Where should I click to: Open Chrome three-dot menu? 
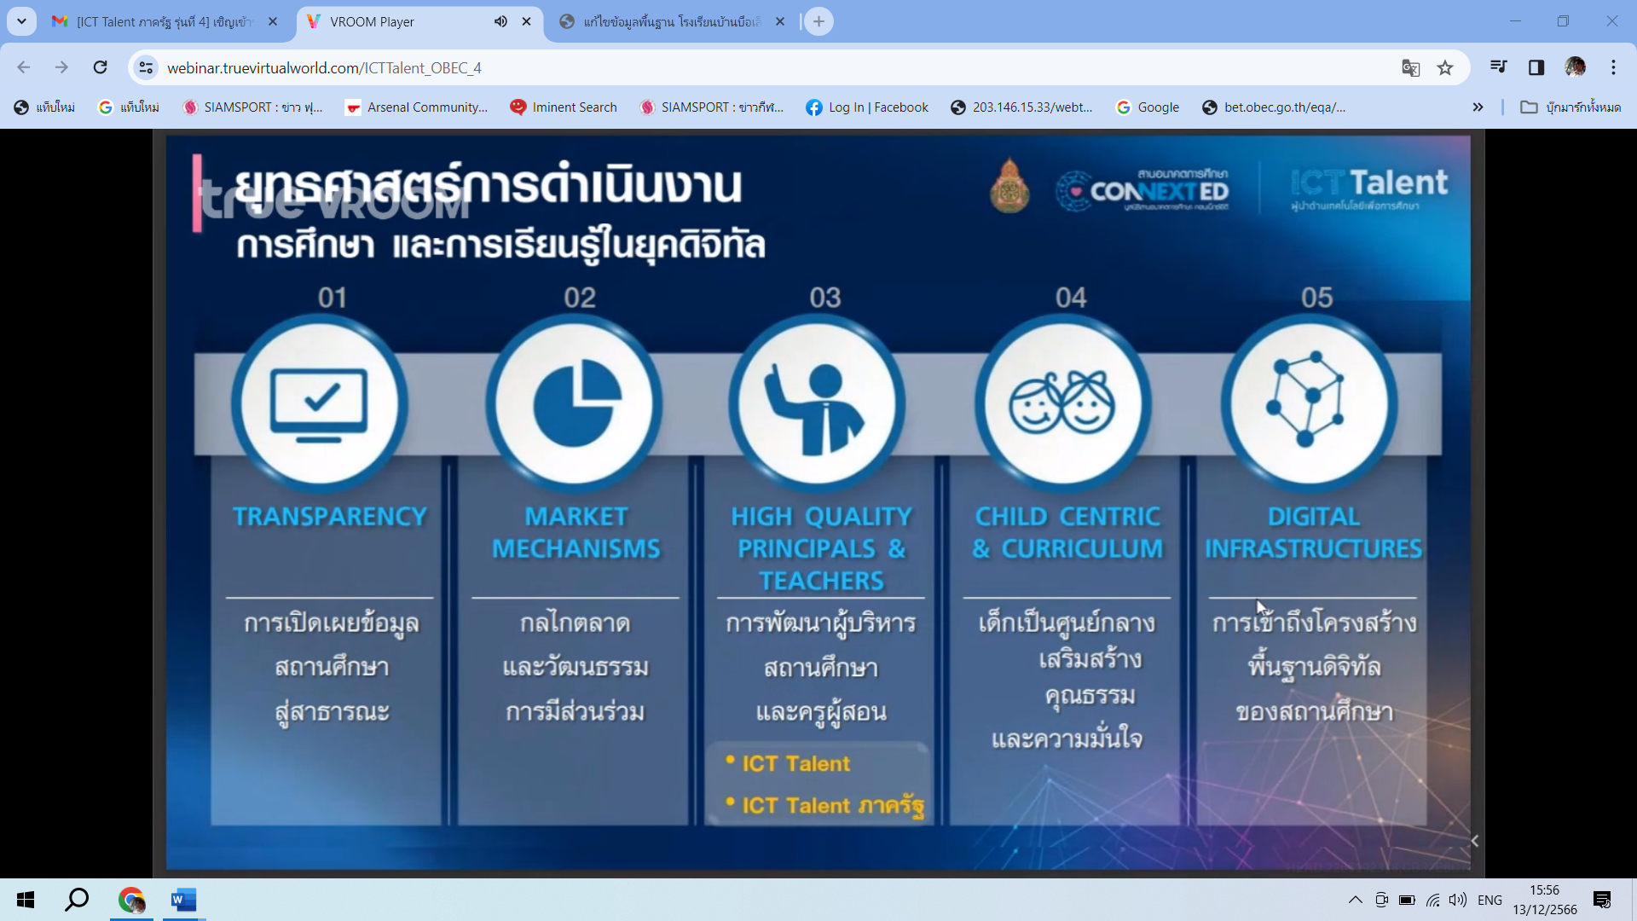click(1613, 67)
